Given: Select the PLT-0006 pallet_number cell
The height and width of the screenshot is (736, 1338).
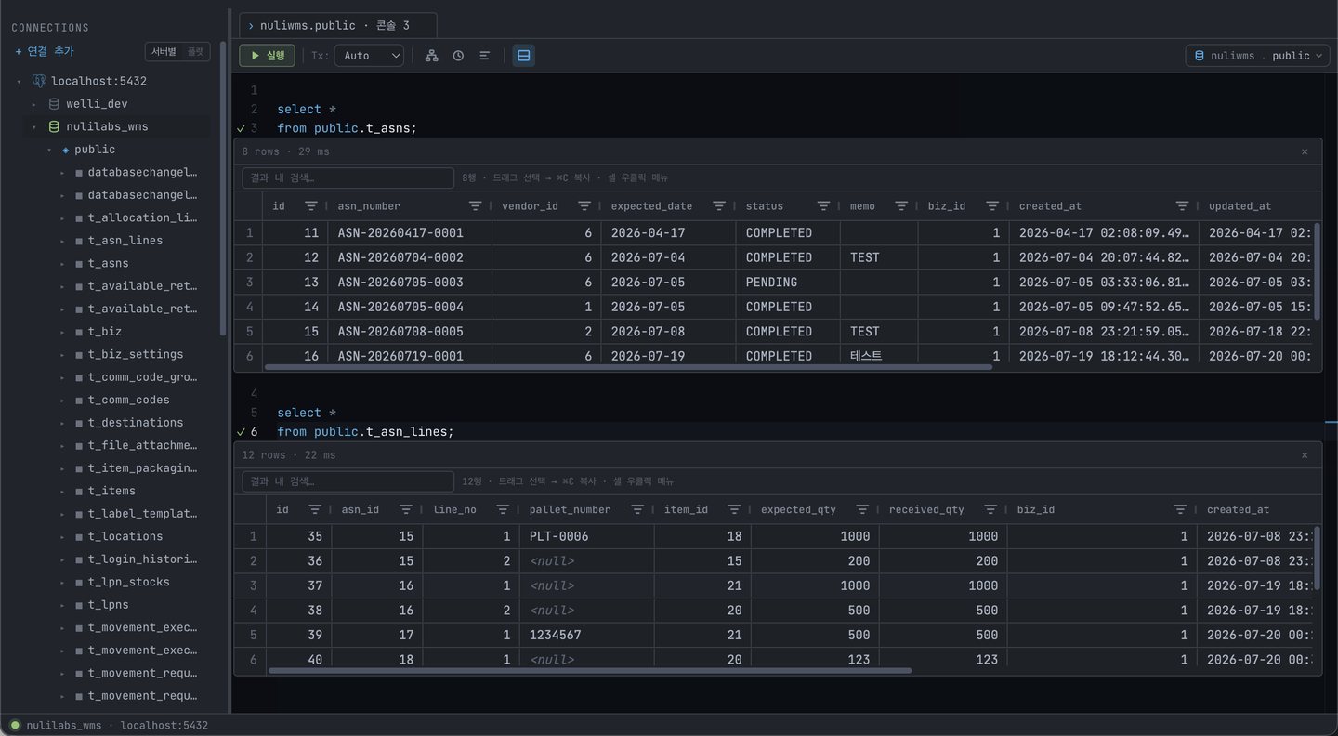Looking at the screenshot, I should point(586,536).
